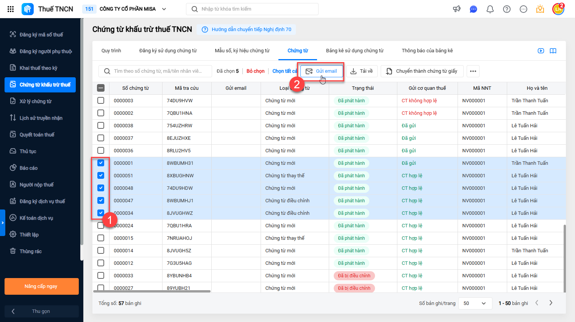Open the video tutorial icon
The width and height of the screenshot is (575, 322).
coord(541,51)
